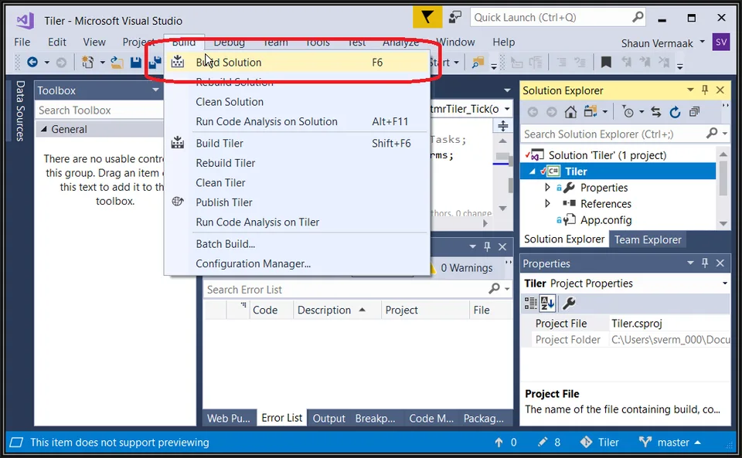Image resolution: width=742 pixels, height=458 pixels.
Task: Click the split editor handle above scrollbar
Action: 502,126
